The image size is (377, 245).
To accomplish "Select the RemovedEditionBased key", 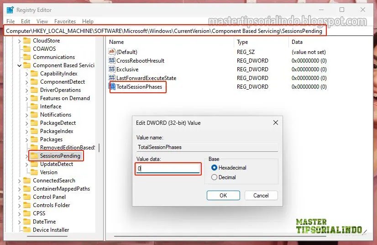I will click(x=68, y=148).
